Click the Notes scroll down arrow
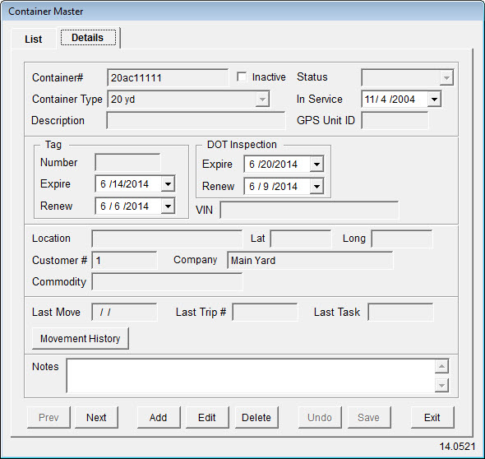This screenshot has height=459, width=485. click(441, 385)
